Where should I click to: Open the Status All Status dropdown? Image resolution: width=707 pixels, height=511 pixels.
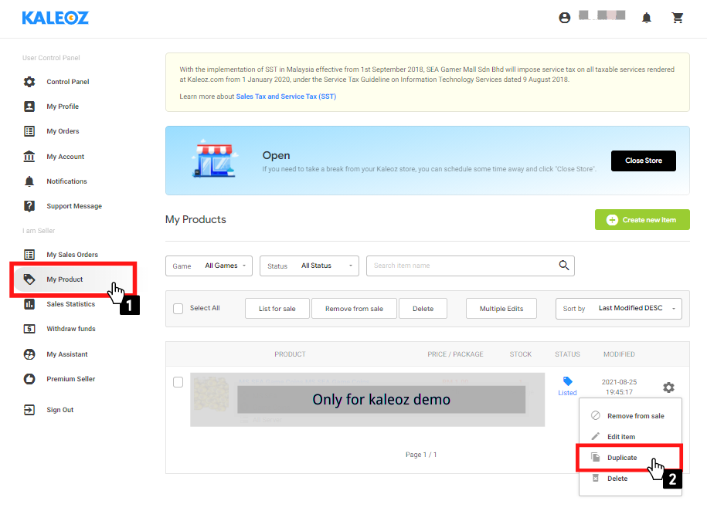[309, 266]
